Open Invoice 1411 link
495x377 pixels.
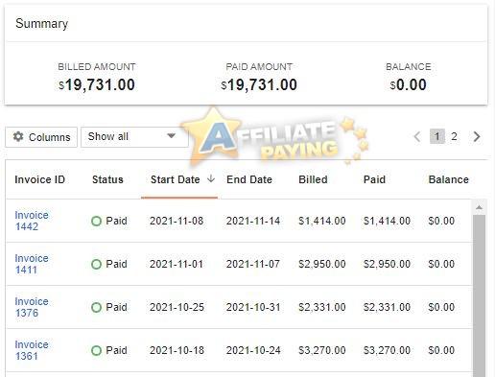[x=32, y=264]
